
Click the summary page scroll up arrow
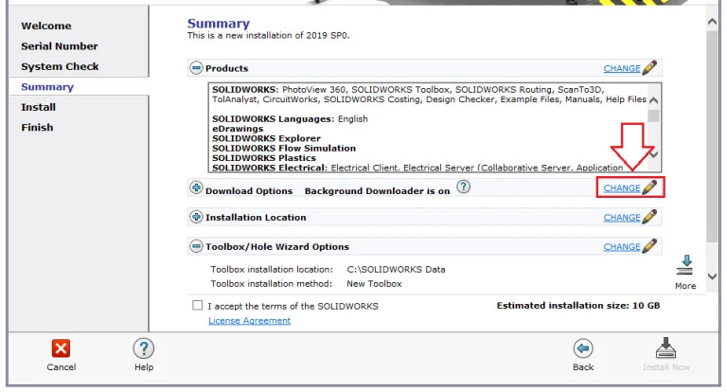pos(713,22)
